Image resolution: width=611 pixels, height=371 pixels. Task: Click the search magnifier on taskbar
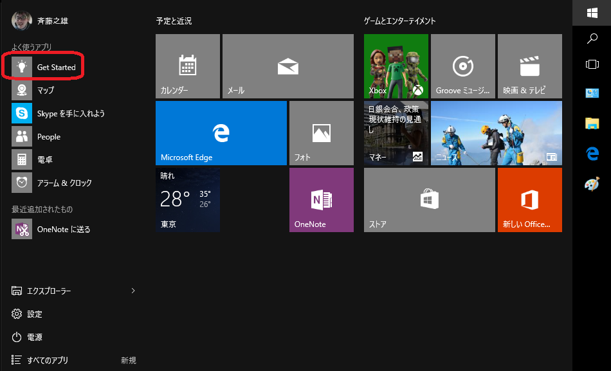point(592,39)
